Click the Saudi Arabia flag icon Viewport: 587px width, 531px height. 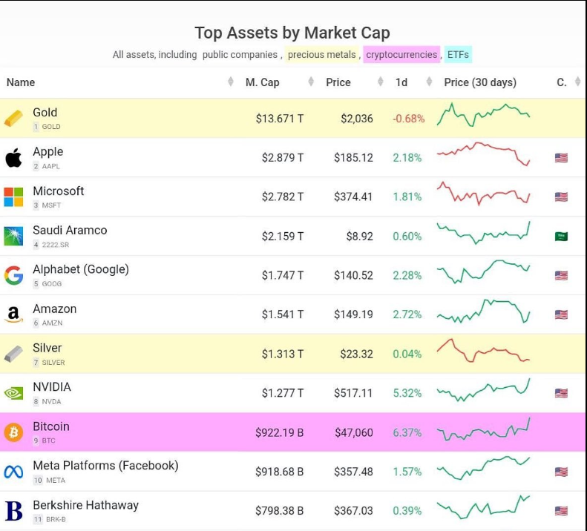[x=561, y=237]
